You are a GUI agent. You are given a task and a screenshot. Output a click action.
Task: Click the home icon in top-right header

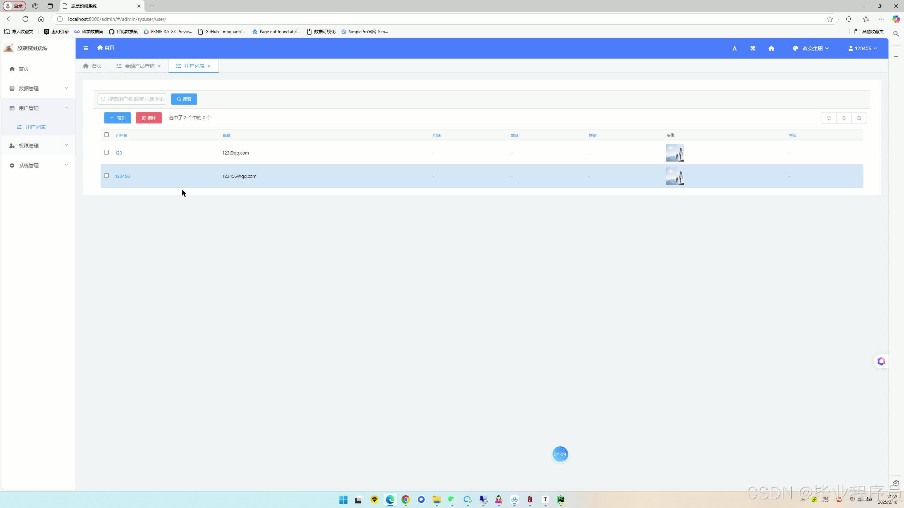coord(771,48)
